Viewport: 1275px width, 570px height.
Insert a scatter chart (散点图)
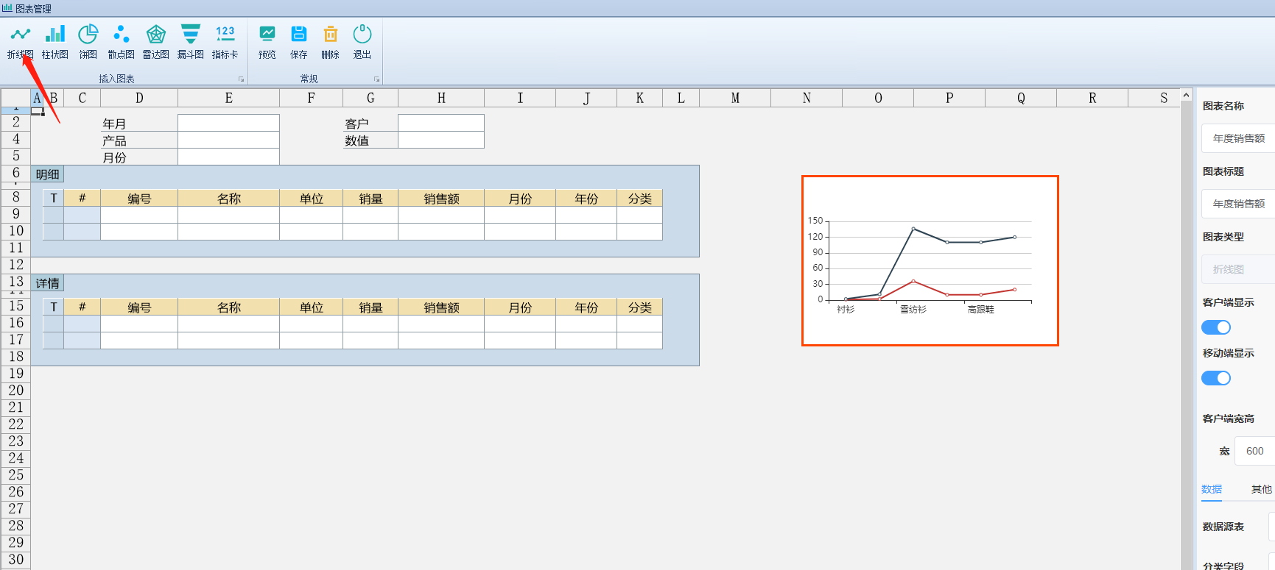pos(121,42)
